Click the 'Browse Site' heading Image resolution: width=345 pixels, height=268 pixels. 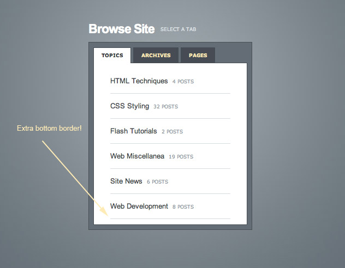click(x=122, y=29)
